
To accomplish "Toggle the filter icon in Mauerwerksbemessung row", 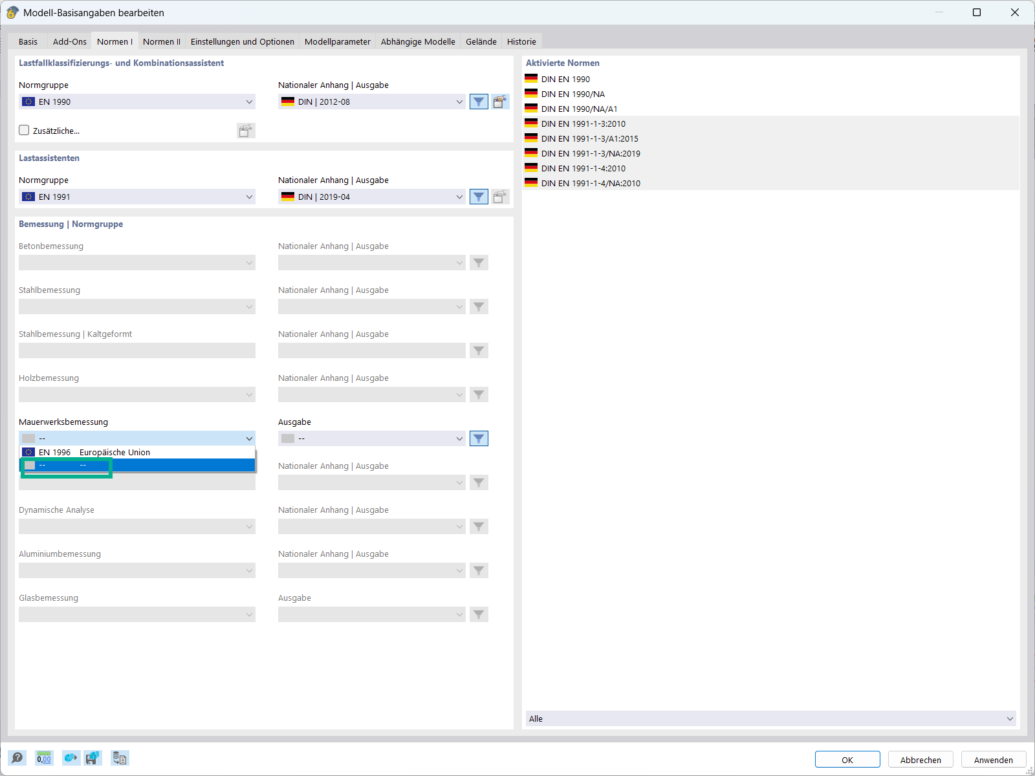I will 479,438.
